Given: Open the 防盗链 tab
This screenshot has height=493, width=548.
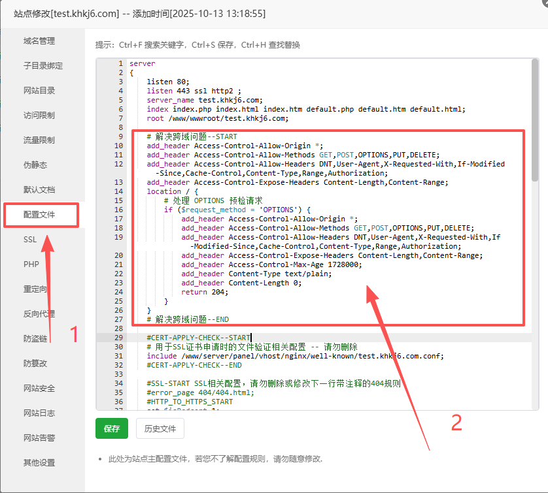Looking at the screenshot, I should [x=35, y=339].
